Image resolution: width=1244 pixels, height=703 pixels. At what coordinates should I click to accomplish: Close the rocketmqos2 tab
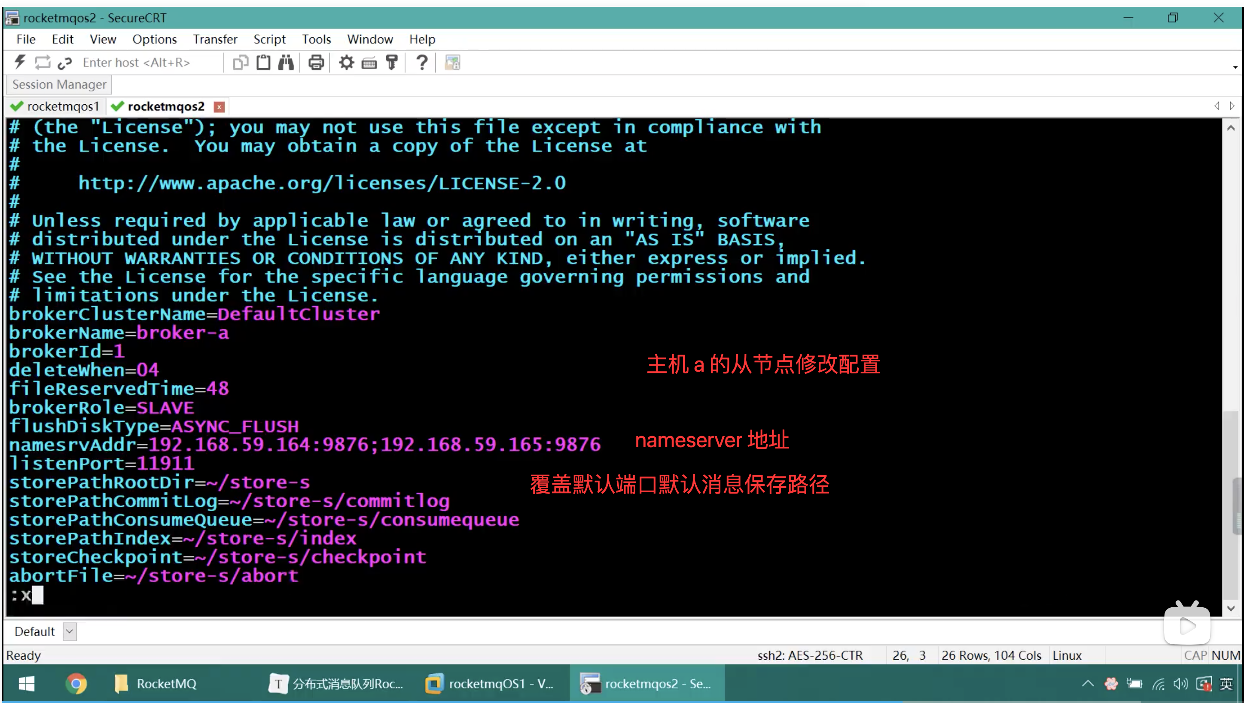220,107
